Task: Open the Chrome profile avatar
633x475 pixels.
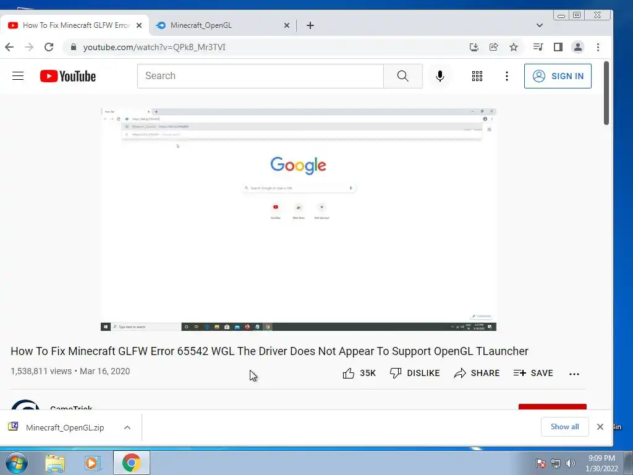Action: (x=578, y=47)
